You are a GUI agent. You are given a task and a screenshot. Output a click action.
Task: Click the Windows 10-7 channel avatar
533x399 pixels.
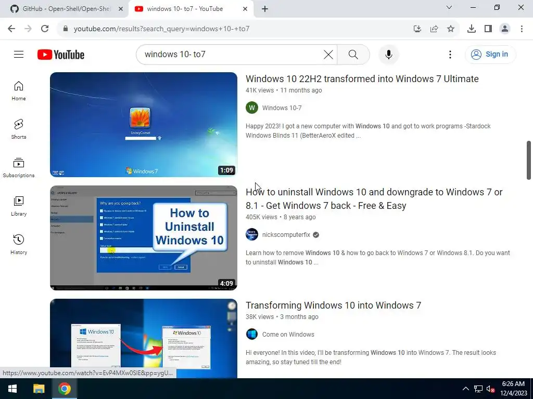click(x=252, y=108)
